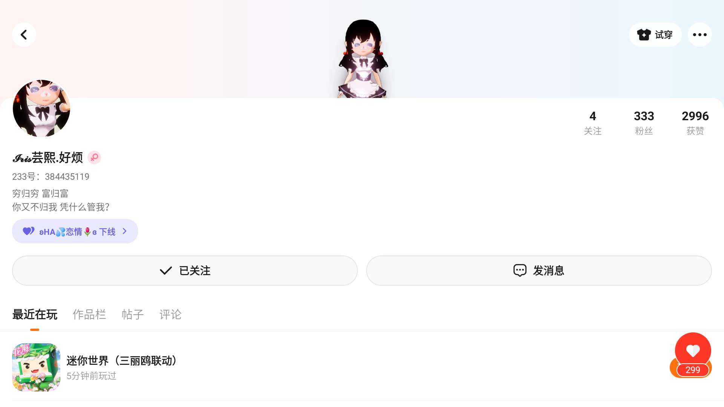
Task: Switch to the 帖子 tab
Action: click(133, 314)
